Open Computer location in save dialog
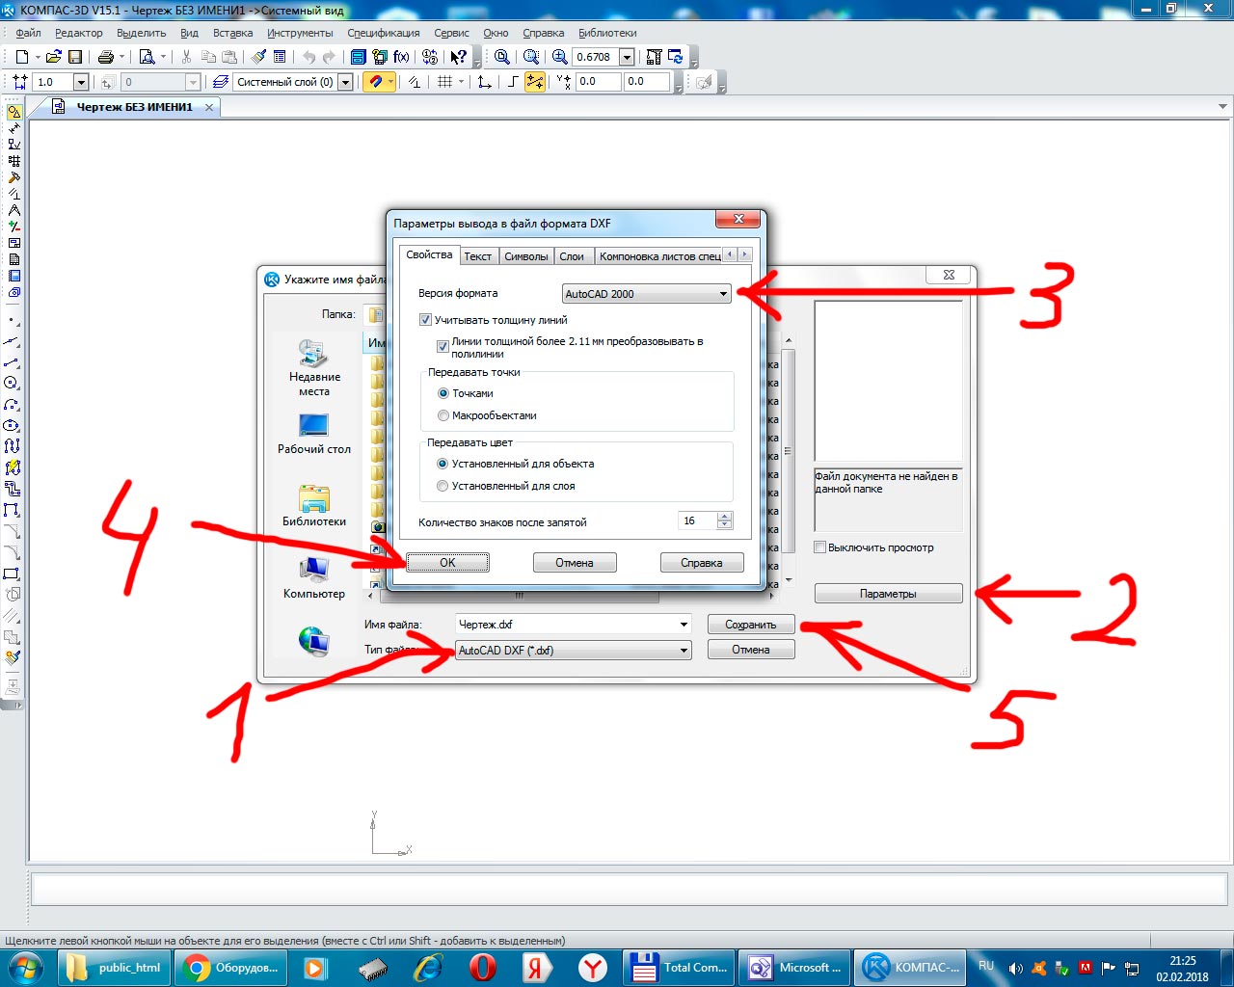 click(x=314, y=578)
